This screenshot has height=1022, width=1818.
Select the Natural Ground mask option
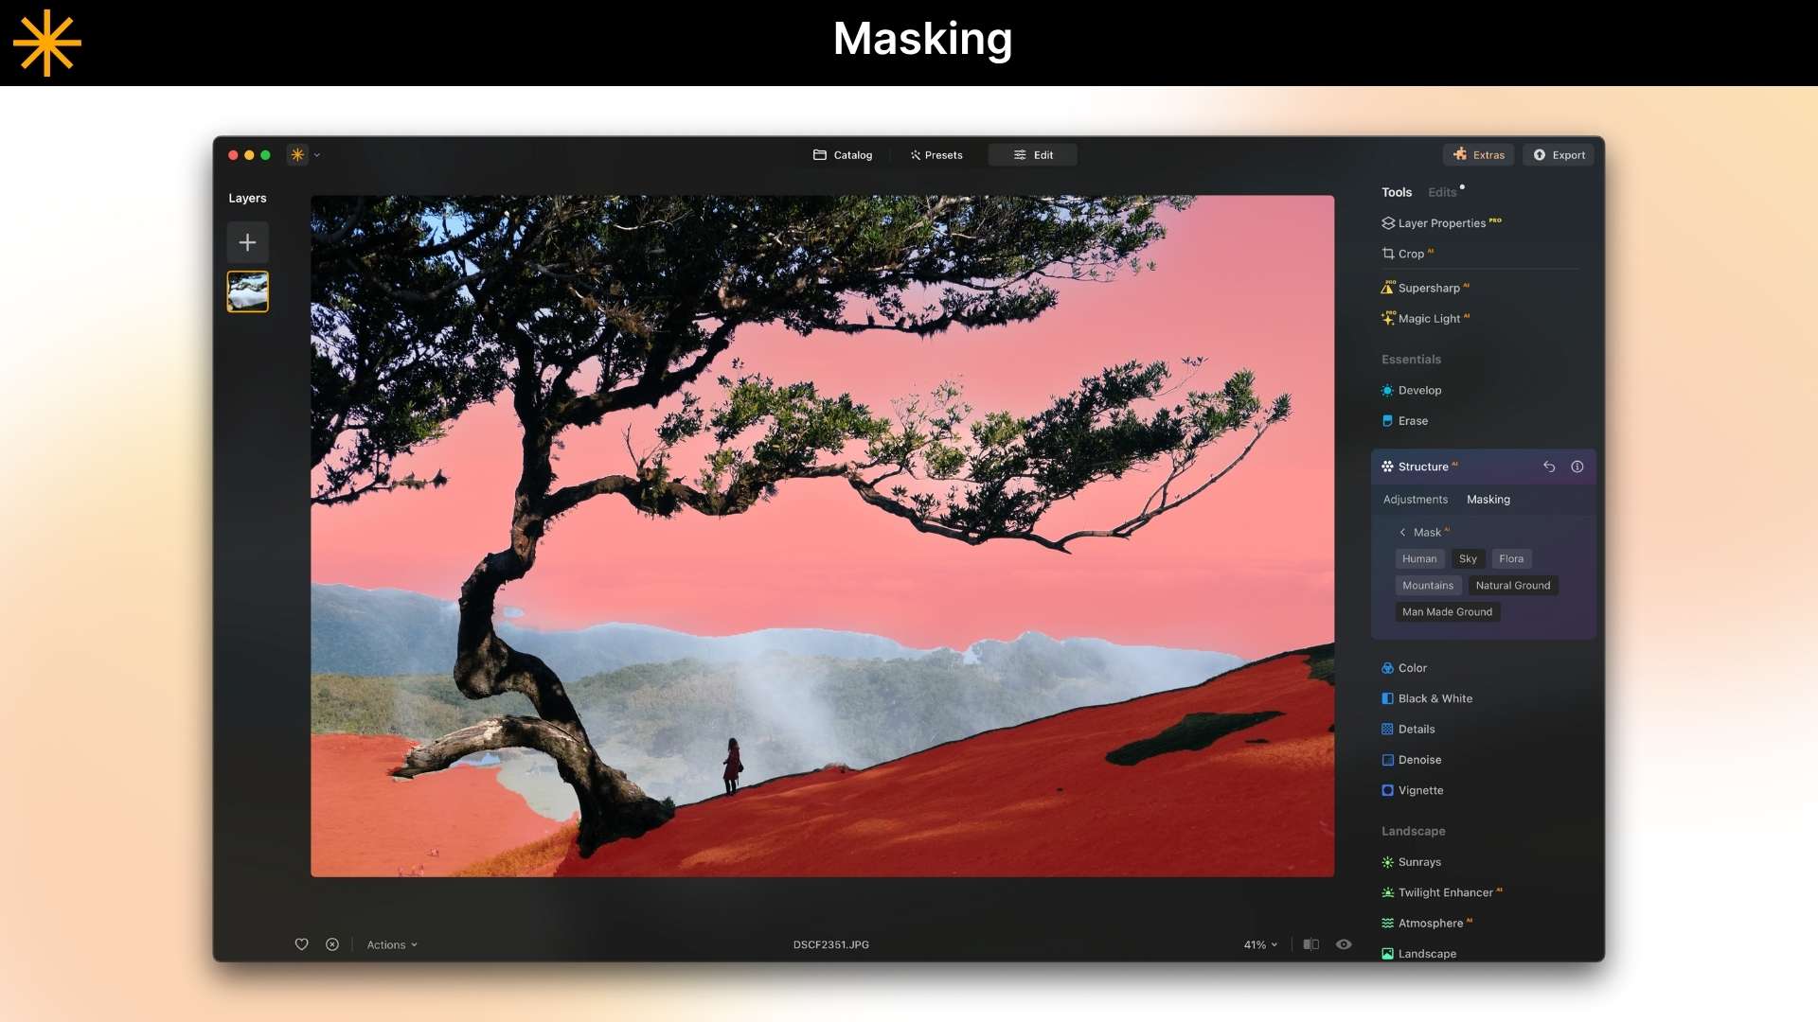[x=1512, y=586]
